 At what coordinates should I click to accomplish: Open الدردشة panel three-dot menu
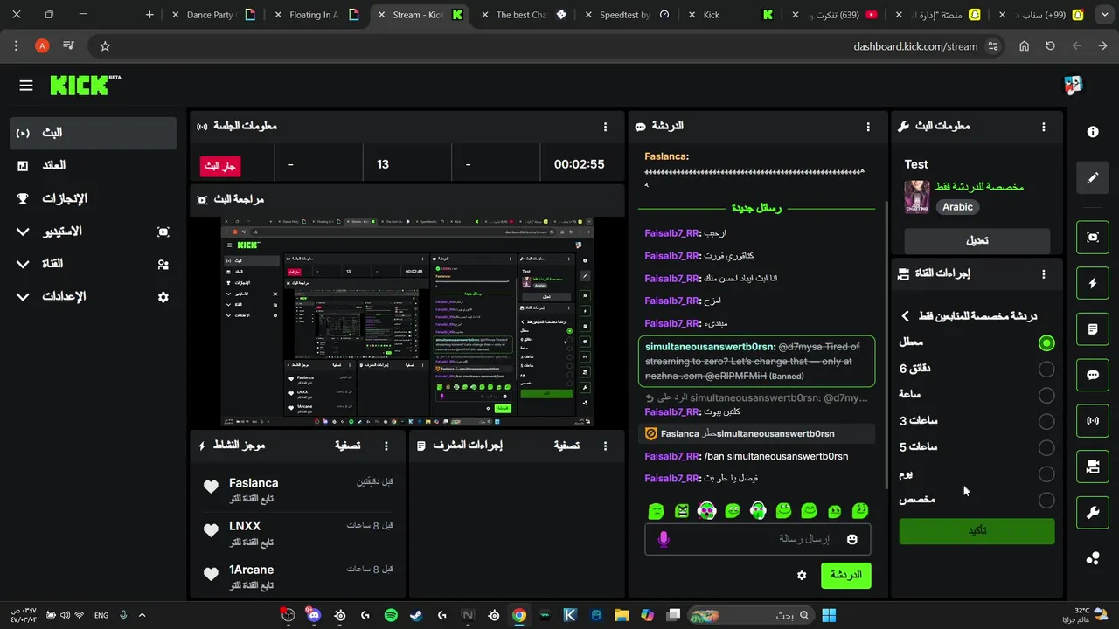click(x=868, y=127)
